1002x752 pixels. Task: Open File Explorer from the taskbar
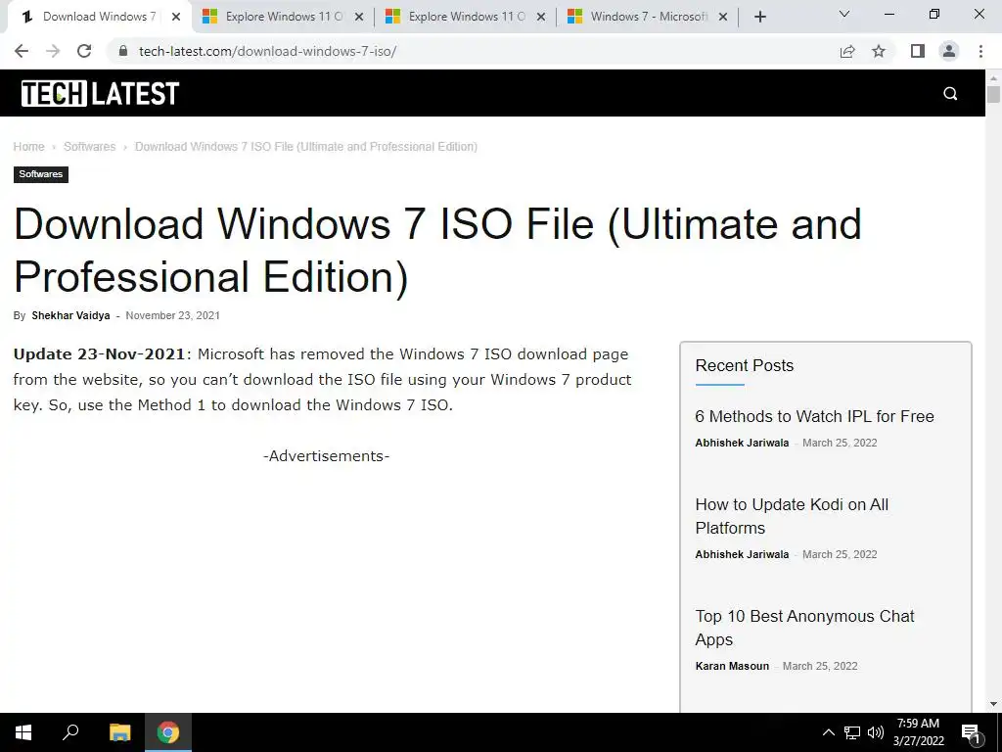tap(119, 732)
